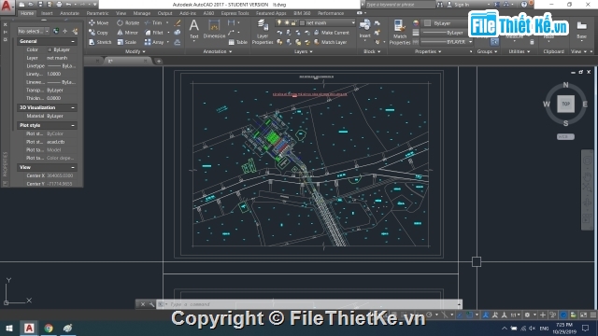Image resolution: width=598 pixels, height=336 pixels.
Task: Click the Plot printer icon in quick access toolbar
Action: pos(59,5)
